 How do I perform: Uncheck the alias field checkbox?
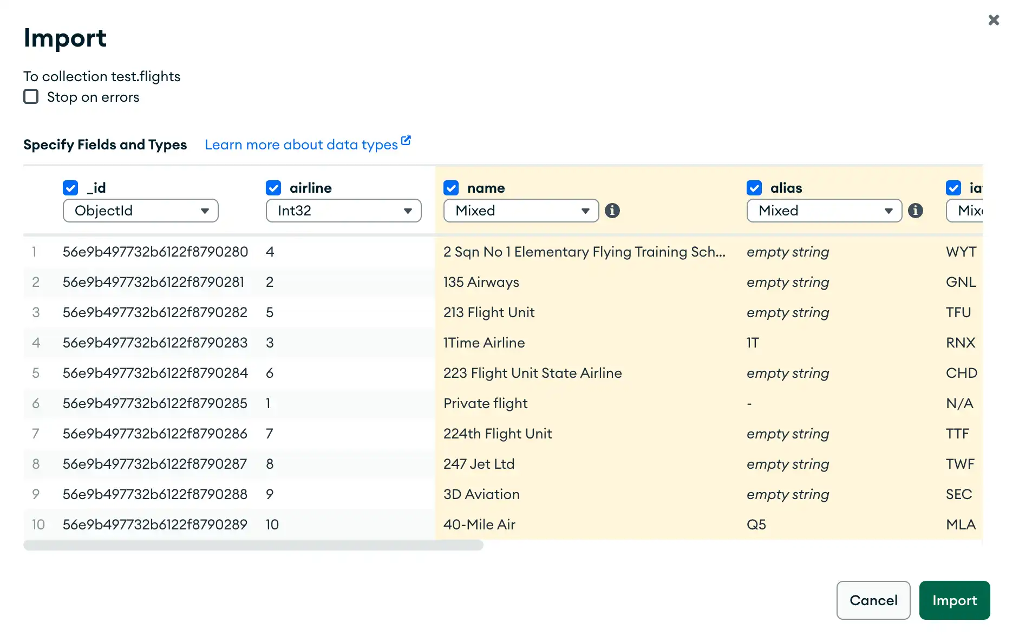[x=754, y=188]
